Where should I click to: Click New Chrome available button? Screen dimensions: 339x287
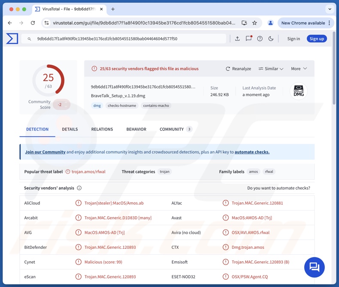[x=303, y=23]
